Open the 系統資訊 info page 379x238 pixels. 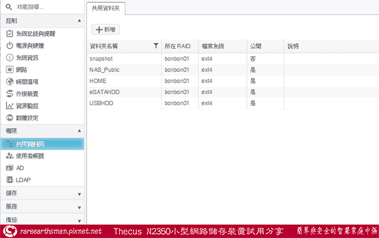[x=27, y=57]
